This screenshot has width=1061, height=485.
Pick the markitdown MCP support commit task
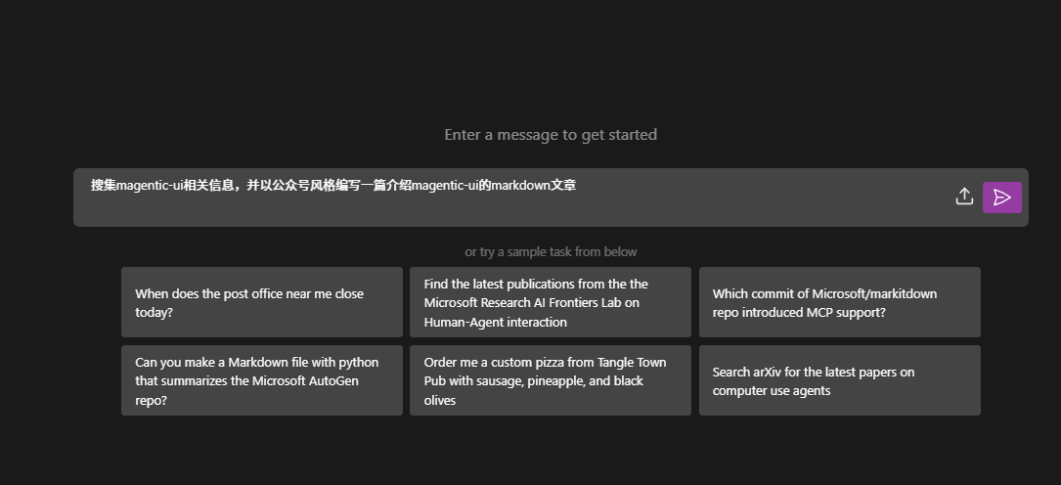(x=840, y=302)
